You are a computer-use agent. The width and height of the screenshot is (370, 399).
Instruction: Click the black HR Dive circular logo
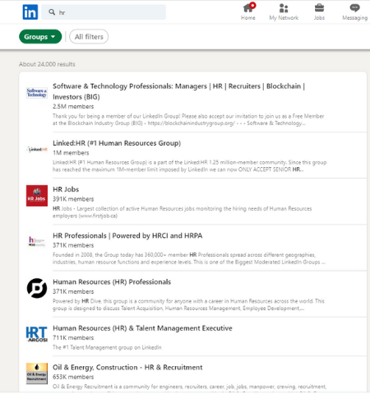[37, 288]
